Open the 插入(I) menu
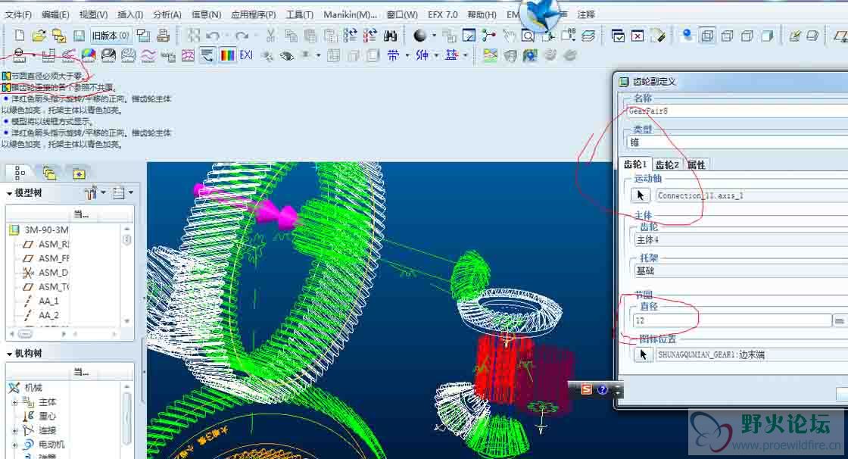This screenshot has height=459, width=848. [x=130, y=14]
